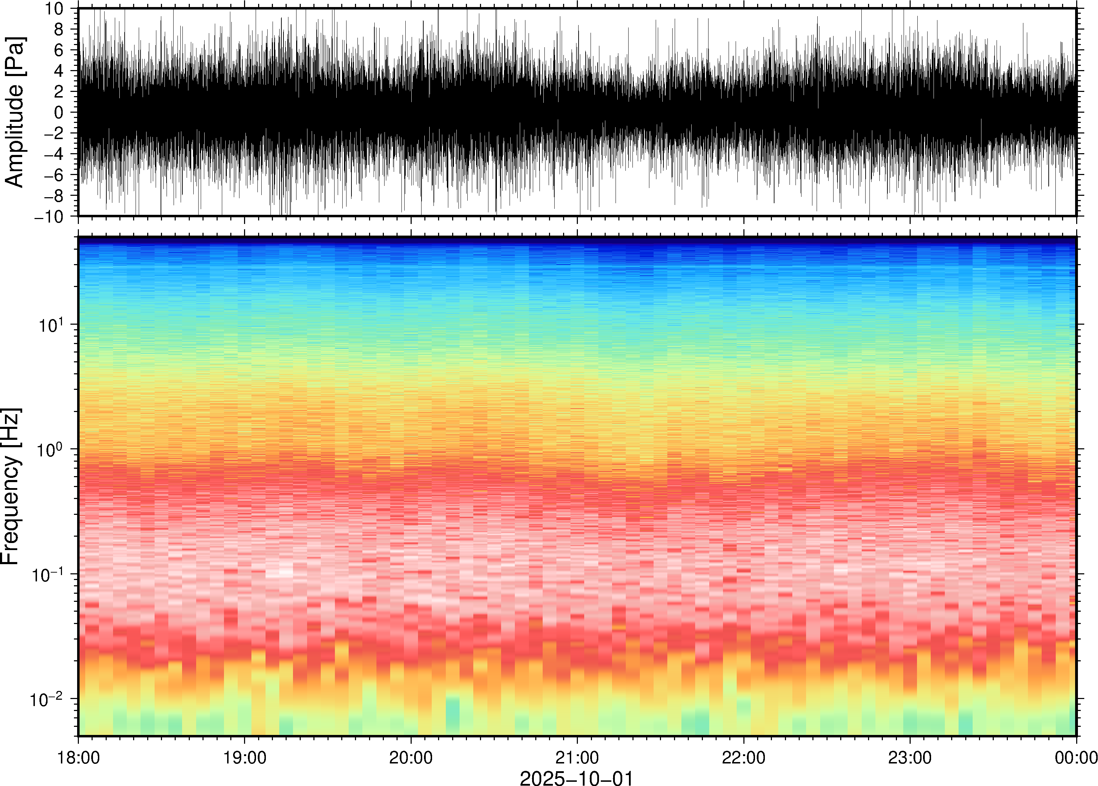The height and width of the screenshot is (786, 1098).
Task: Click the 21:00 time axis label
Action: (577, 757)
